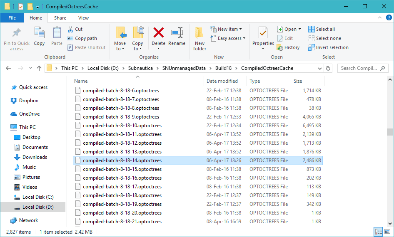Navigate up one folder level

(39, 68)
